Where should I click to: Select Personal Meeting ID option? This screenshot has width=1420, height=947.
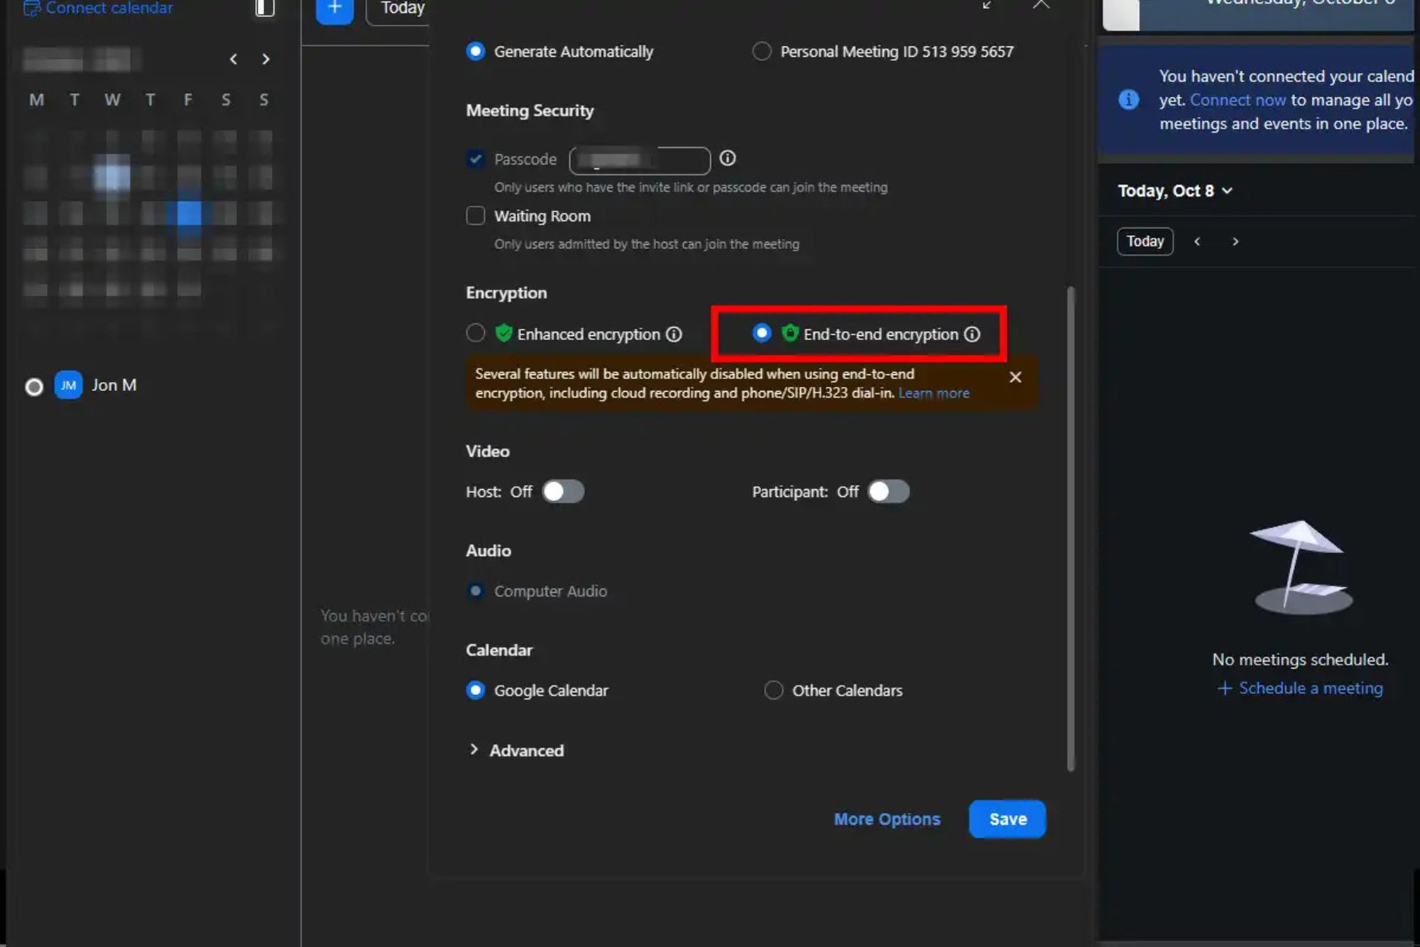tap(762, 51)
